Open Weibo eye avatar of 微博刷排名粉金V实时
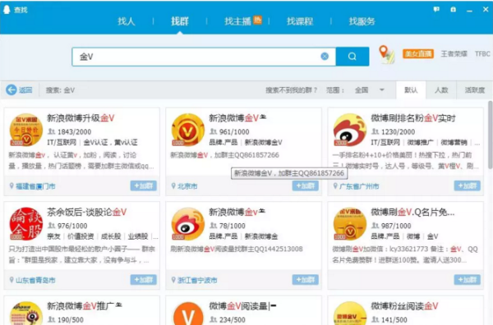493x325 pixels. tap(350, 130)
